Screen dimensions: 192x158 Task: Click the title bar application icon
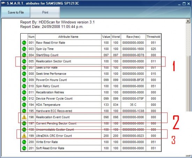coord(3,3)
